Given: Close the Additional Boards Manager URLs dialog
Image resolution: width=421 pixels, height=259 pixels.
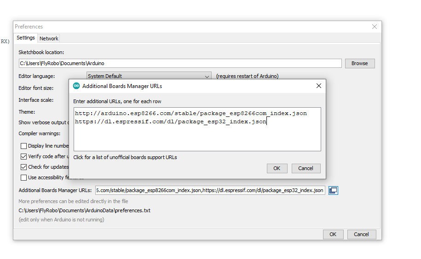Looking at the screenshot, I should (x=319, y=86).
